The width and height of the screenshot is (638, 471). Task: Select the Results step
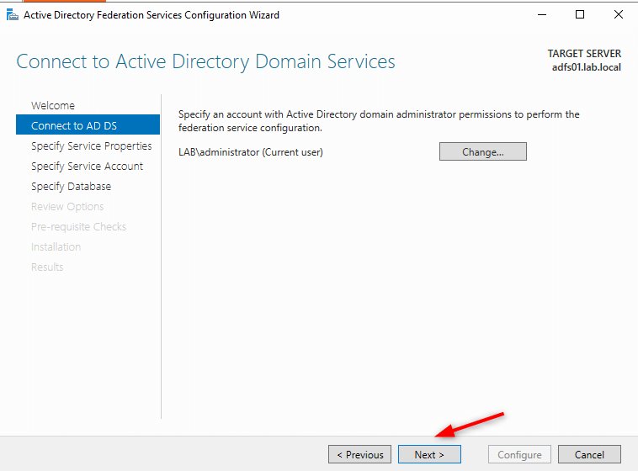pyautogui.click(x=47, y=267)
